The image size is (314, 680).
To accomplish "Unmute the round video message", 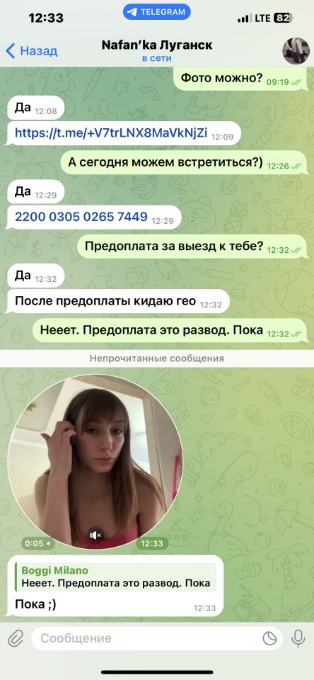I will (95, 535).
